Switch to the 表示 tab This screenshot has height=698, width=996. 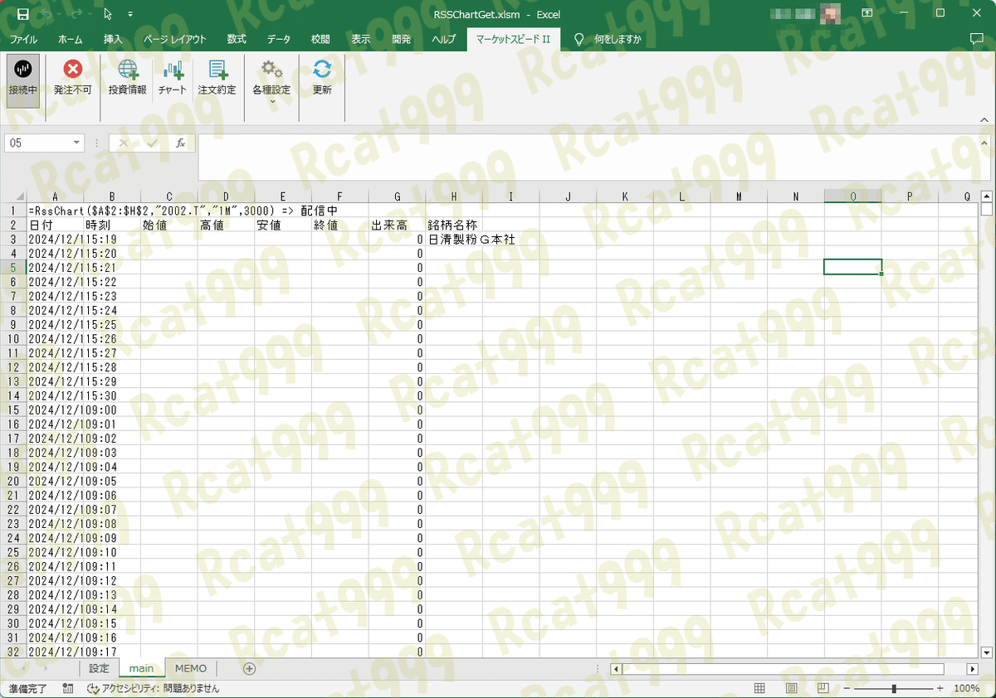[x=360, y=39]
